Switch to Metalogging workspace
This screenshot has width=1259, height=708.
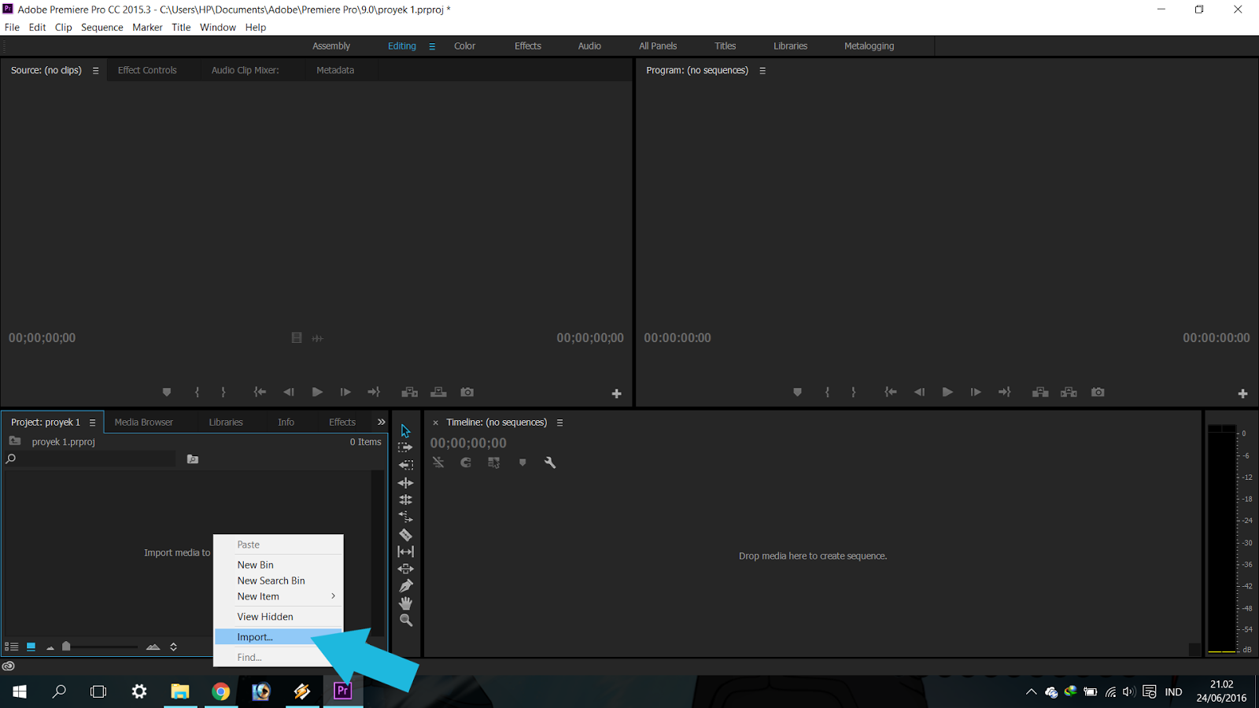tap(869, 46)
